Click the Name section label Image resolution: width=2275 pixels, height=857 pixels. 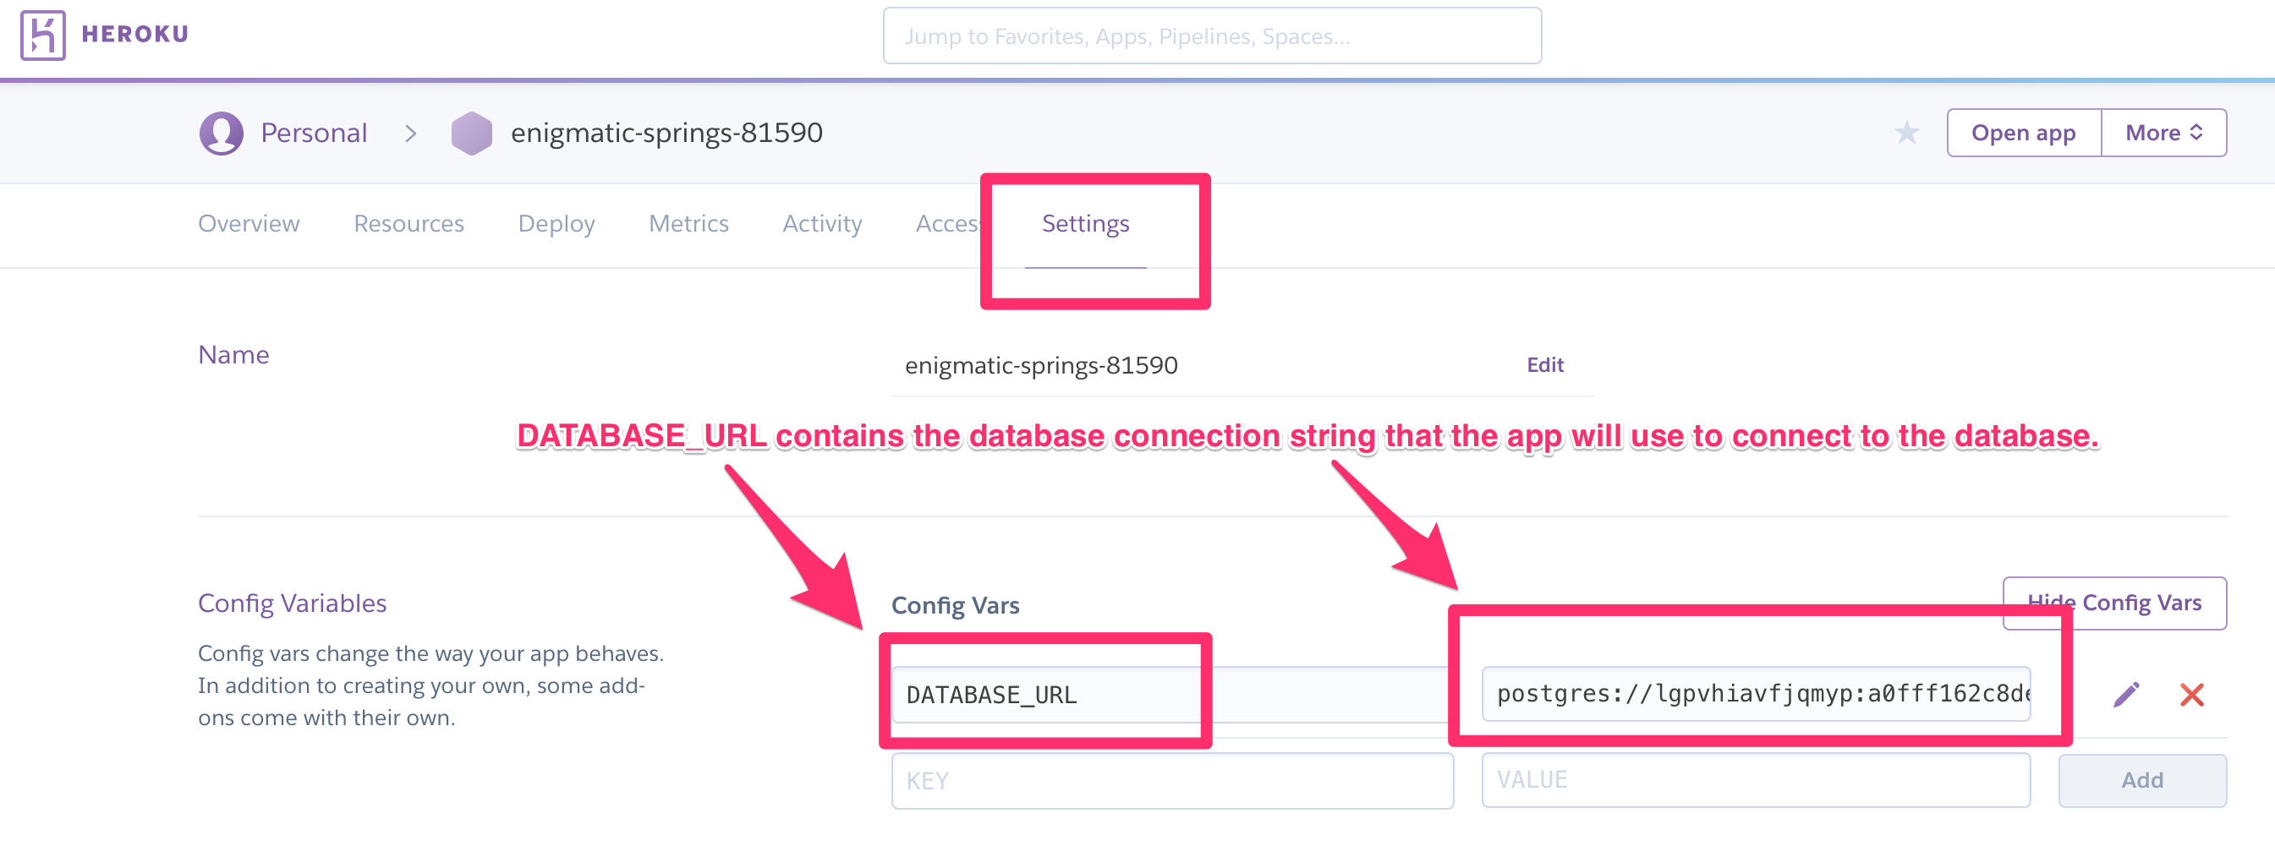click(233, 354)
